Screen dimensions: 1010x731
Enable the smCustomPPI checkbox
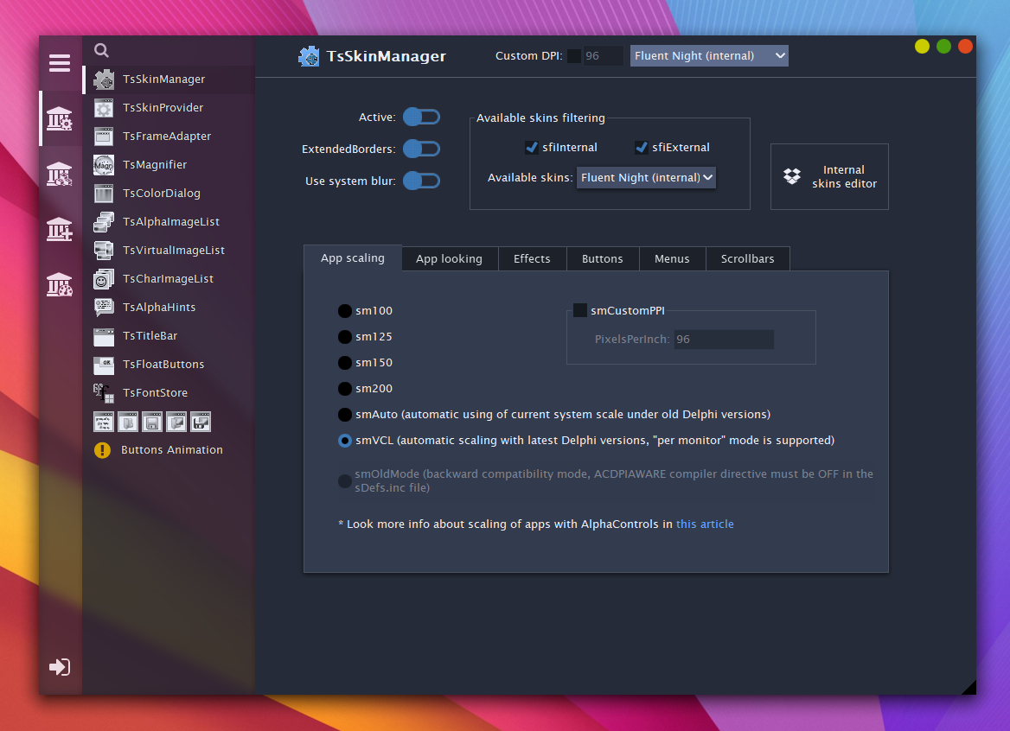pos(580,310)
